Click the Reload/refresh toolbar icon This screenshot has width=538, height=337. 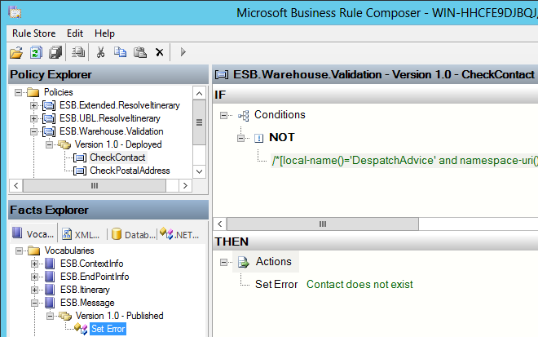coord(36,52)
